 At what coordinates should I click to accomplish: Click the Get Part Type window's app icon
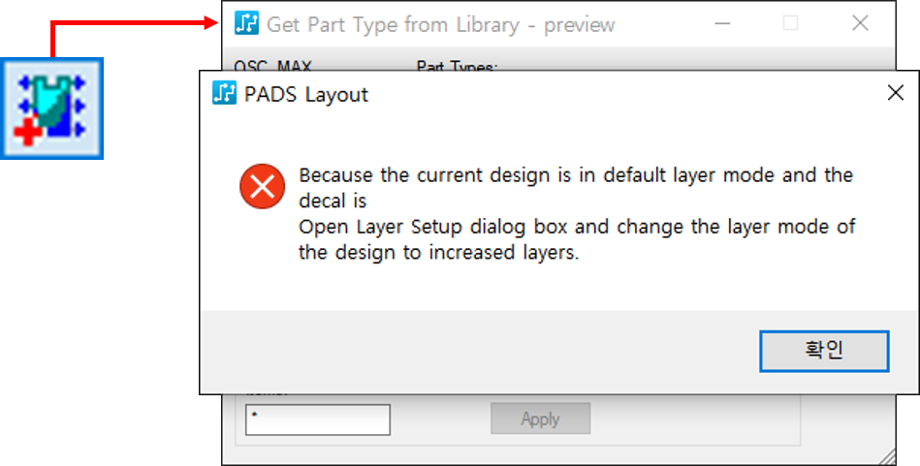pyautogui.click(x=247, y=23)
